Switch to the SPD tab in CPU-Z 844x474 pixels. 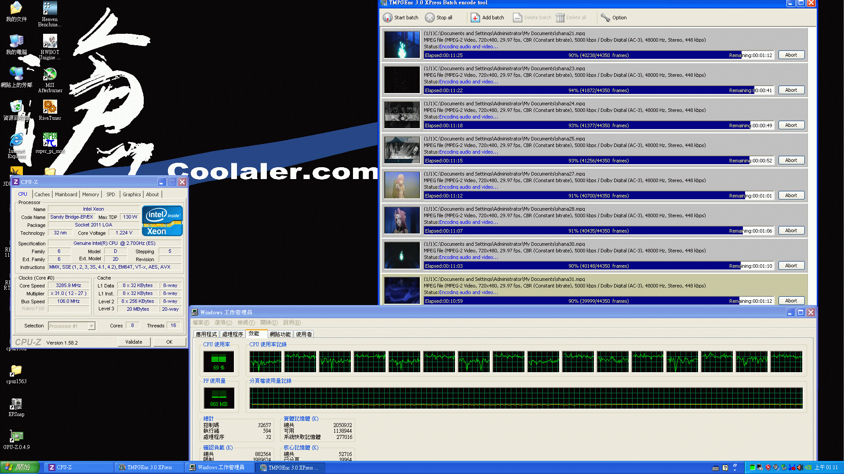(111, 194)
